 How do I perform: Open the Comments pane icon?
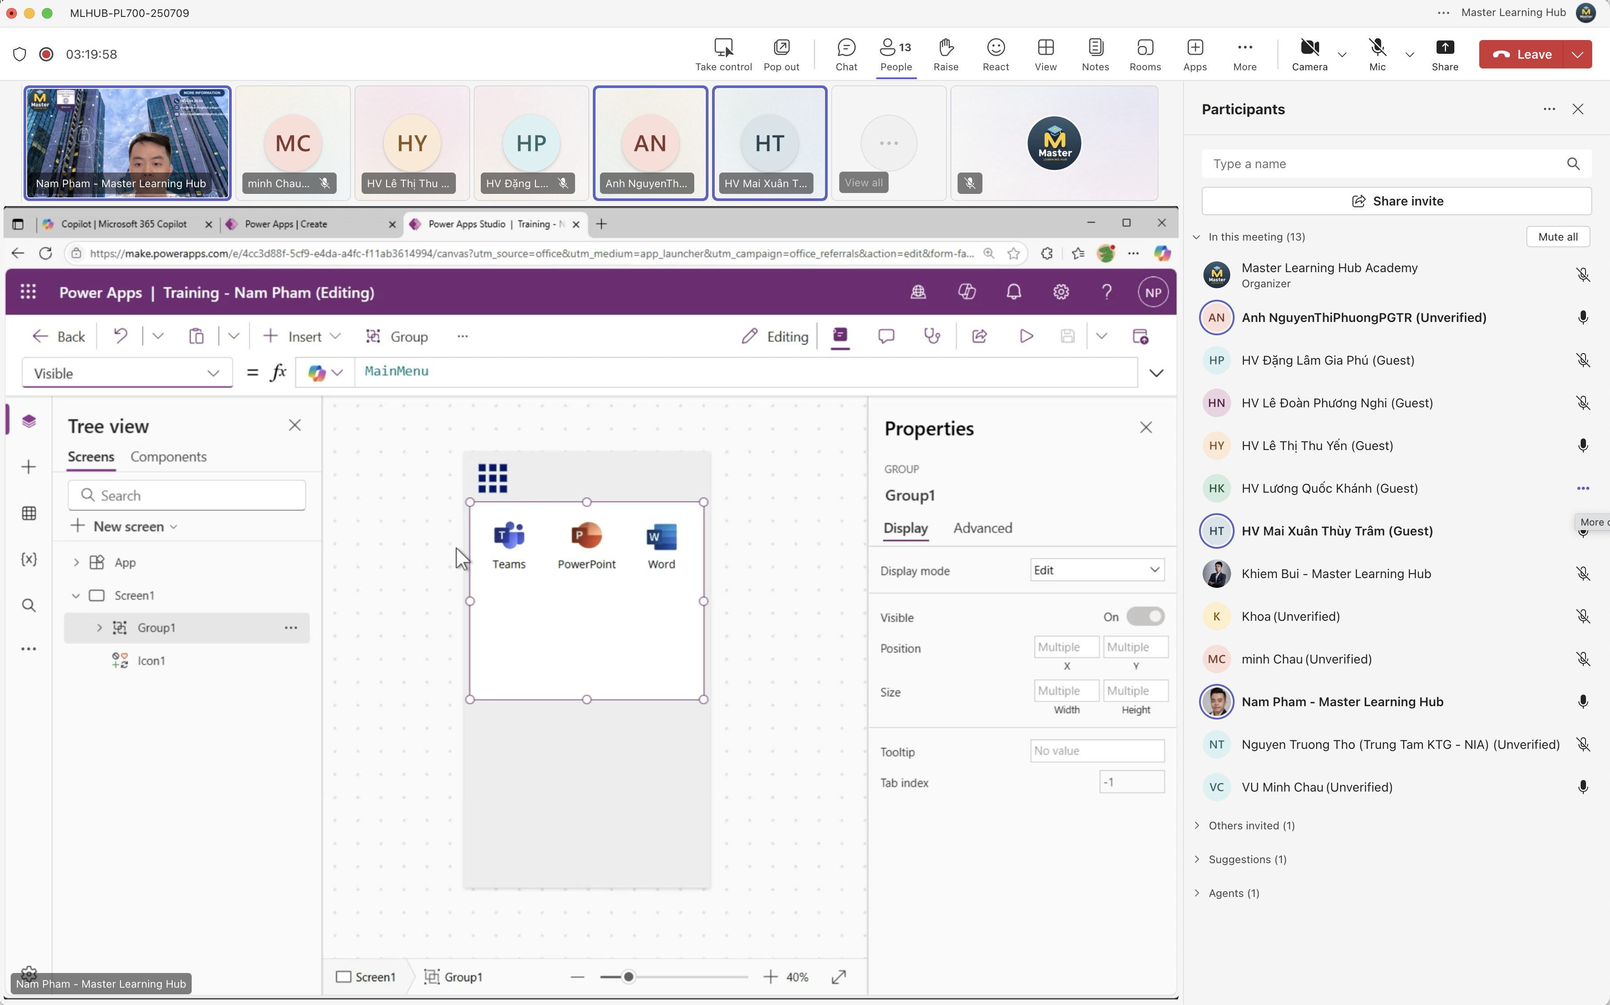point(886,336)
